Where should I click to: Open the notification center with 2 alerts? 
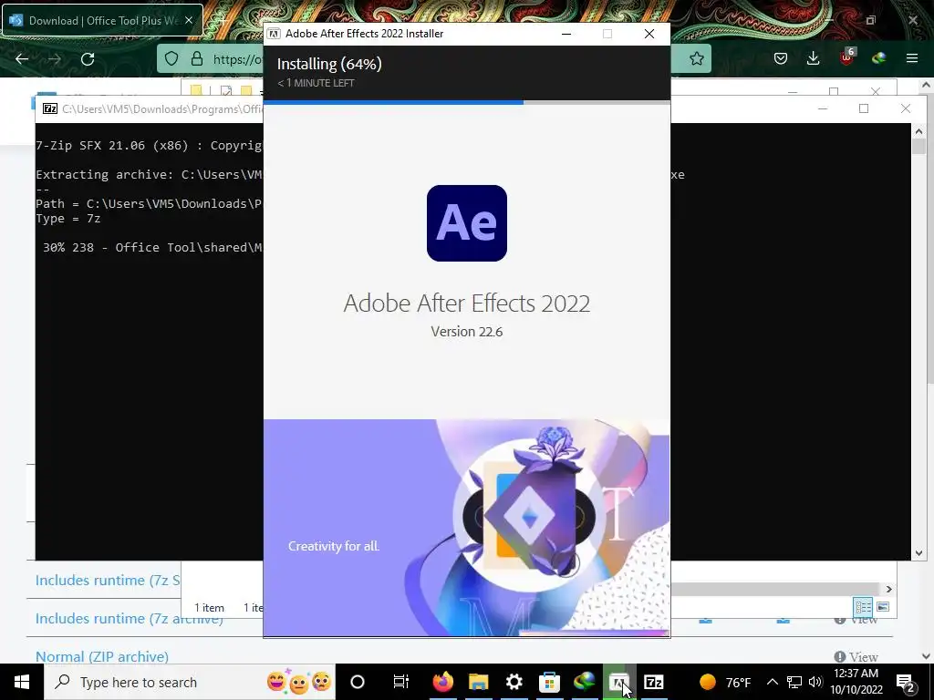(x=906, y=682)
